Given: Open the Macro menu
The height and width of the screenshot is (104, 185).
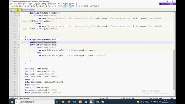Looking at the screenshot, I should [x=50, y=4].
